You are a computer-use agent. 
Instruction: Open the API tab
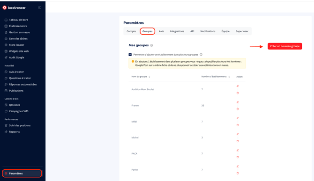click(192, 31)
